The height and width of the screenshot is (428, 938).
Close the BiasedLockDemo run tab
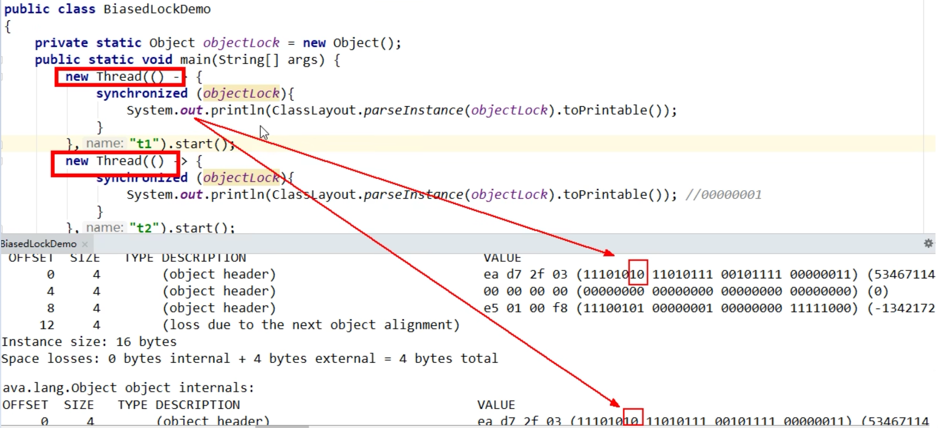pyautogui.click(x=85, y=244)
